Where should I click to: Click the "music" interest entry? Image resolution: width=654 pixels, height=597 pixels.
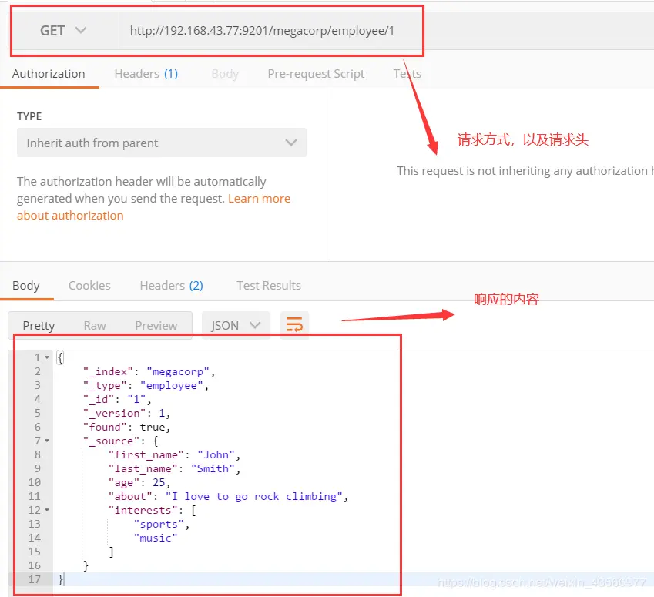[x=156, y=538]
